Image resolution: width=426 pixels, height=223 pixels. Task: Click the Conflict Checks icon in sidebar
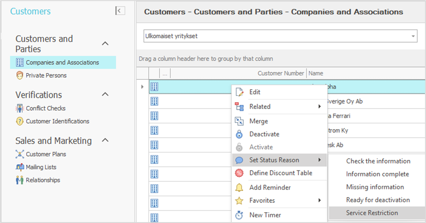(x=19, y=109)
